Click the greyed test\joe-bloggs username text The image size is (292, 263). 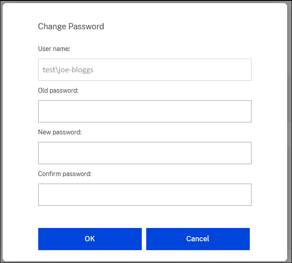click(x=68, y=70)
